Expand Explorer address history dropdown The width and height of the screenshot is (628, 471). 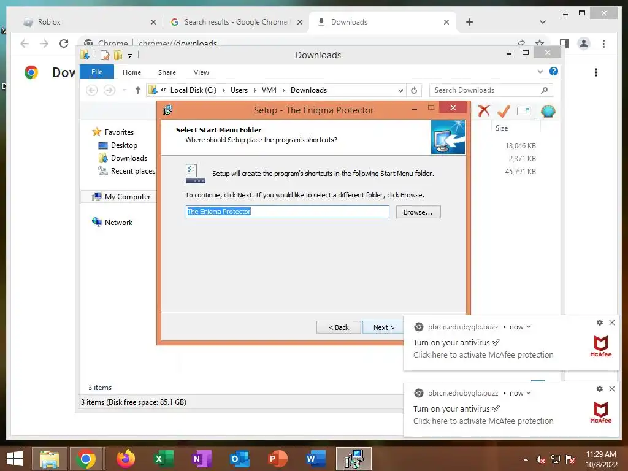[400, 91]
